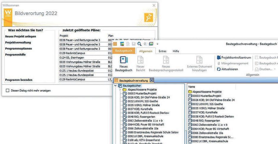This screenshot has height=144, width=278.
Task: Click the greyed document icon in the quick access toolbar
Action: pos(128,44)
